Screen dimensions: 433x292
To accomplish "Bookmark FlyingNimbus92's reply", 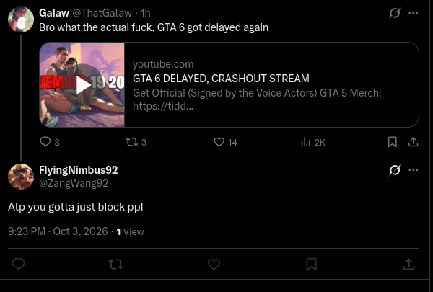I will (311, 265).
